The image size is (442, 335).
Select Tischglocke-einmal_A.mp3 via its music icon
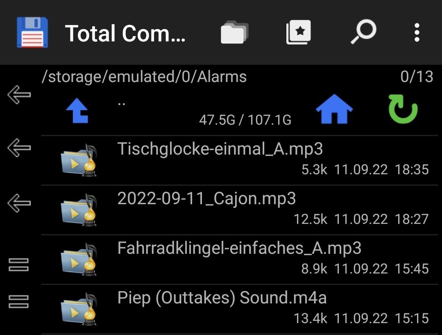(78, 160)
